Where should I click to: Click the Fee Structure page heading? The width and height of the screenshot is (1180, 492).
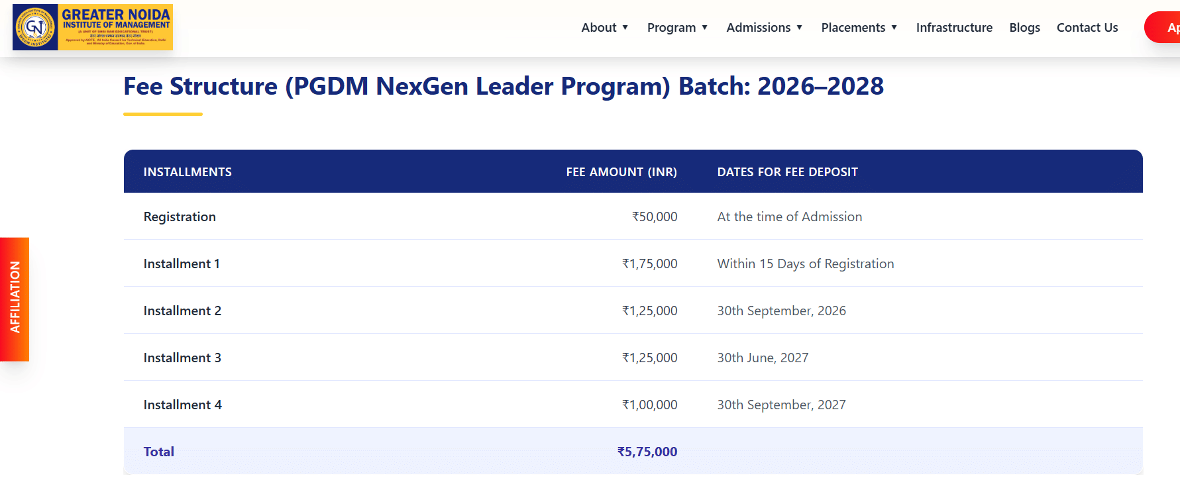click(504, 87)
